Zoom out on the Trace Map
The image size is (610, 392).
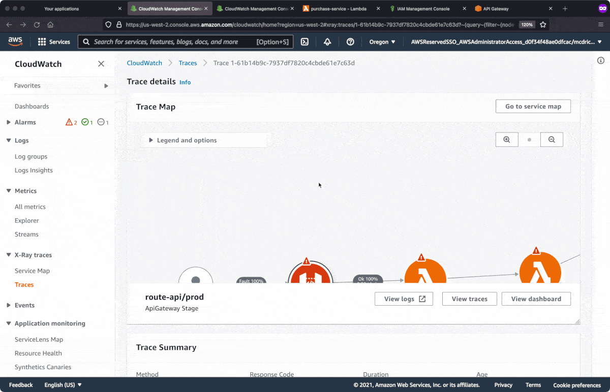pyautogui.click(x=552, y=139)
